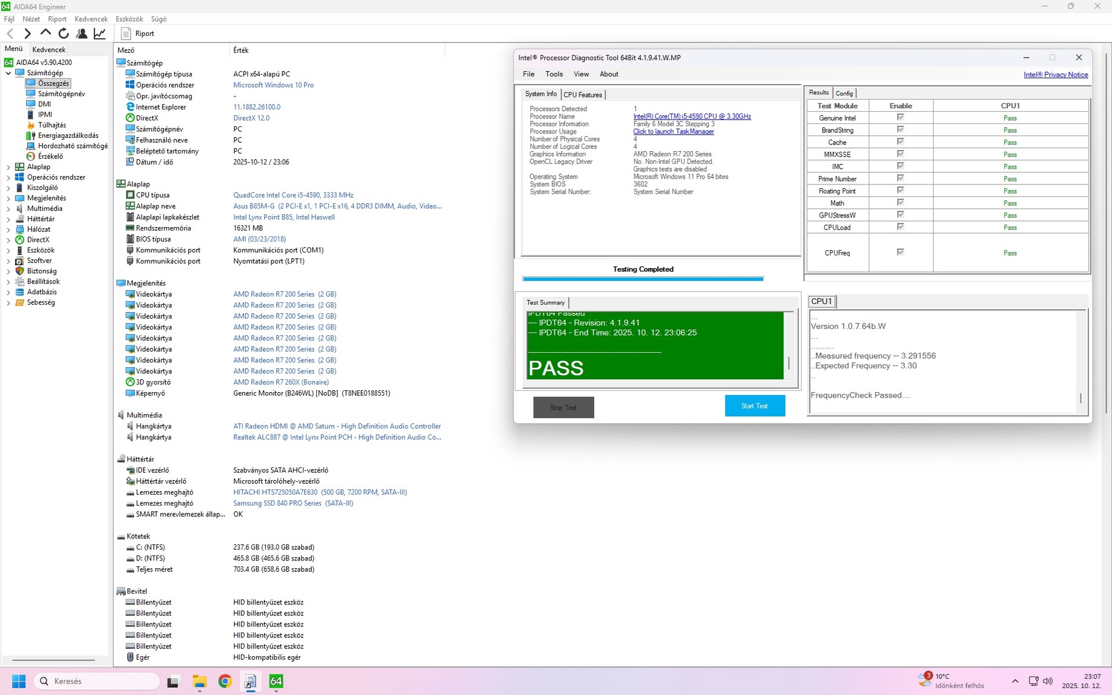Open the graph icon in AIDA64 toolbar

(x=100, y=33)
